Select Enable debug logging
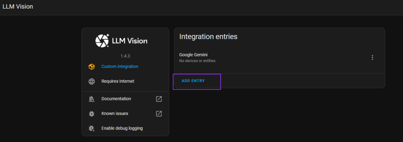The width and height of the screenshot is (403, 142). [122, 128]
